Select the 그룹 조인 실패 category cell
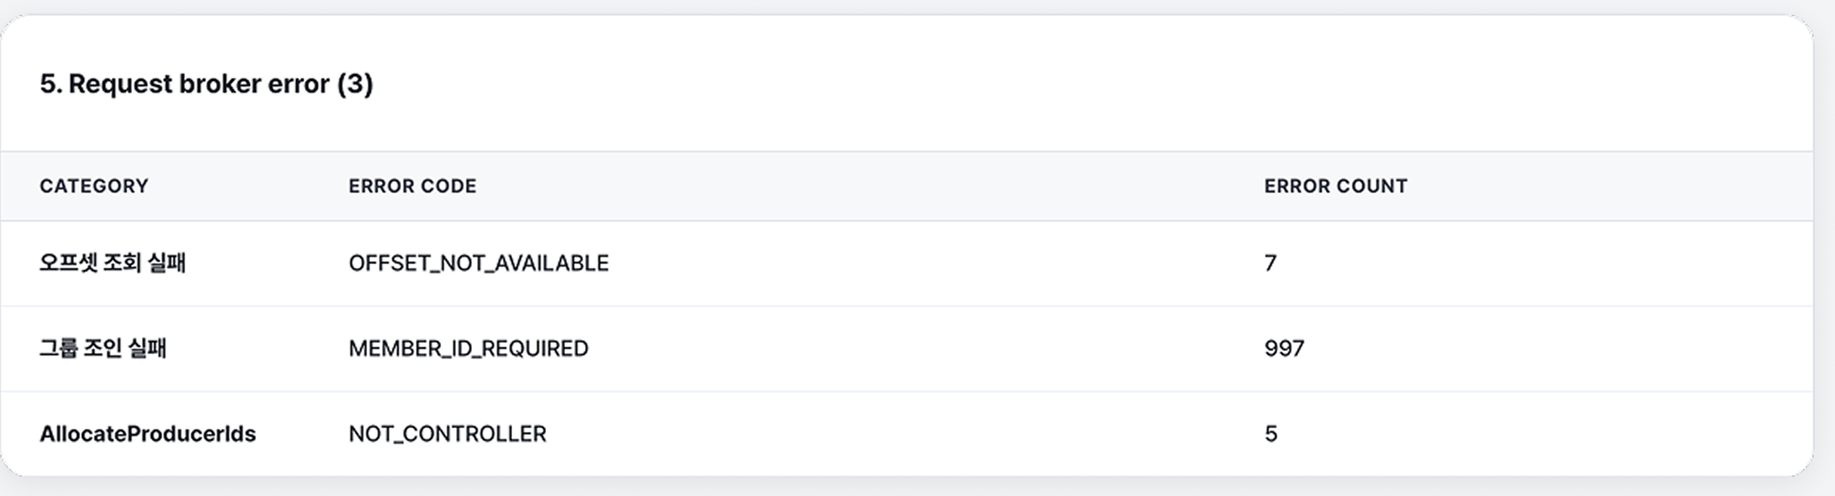This screenshot has height=496, width=1835. point(103,348)
